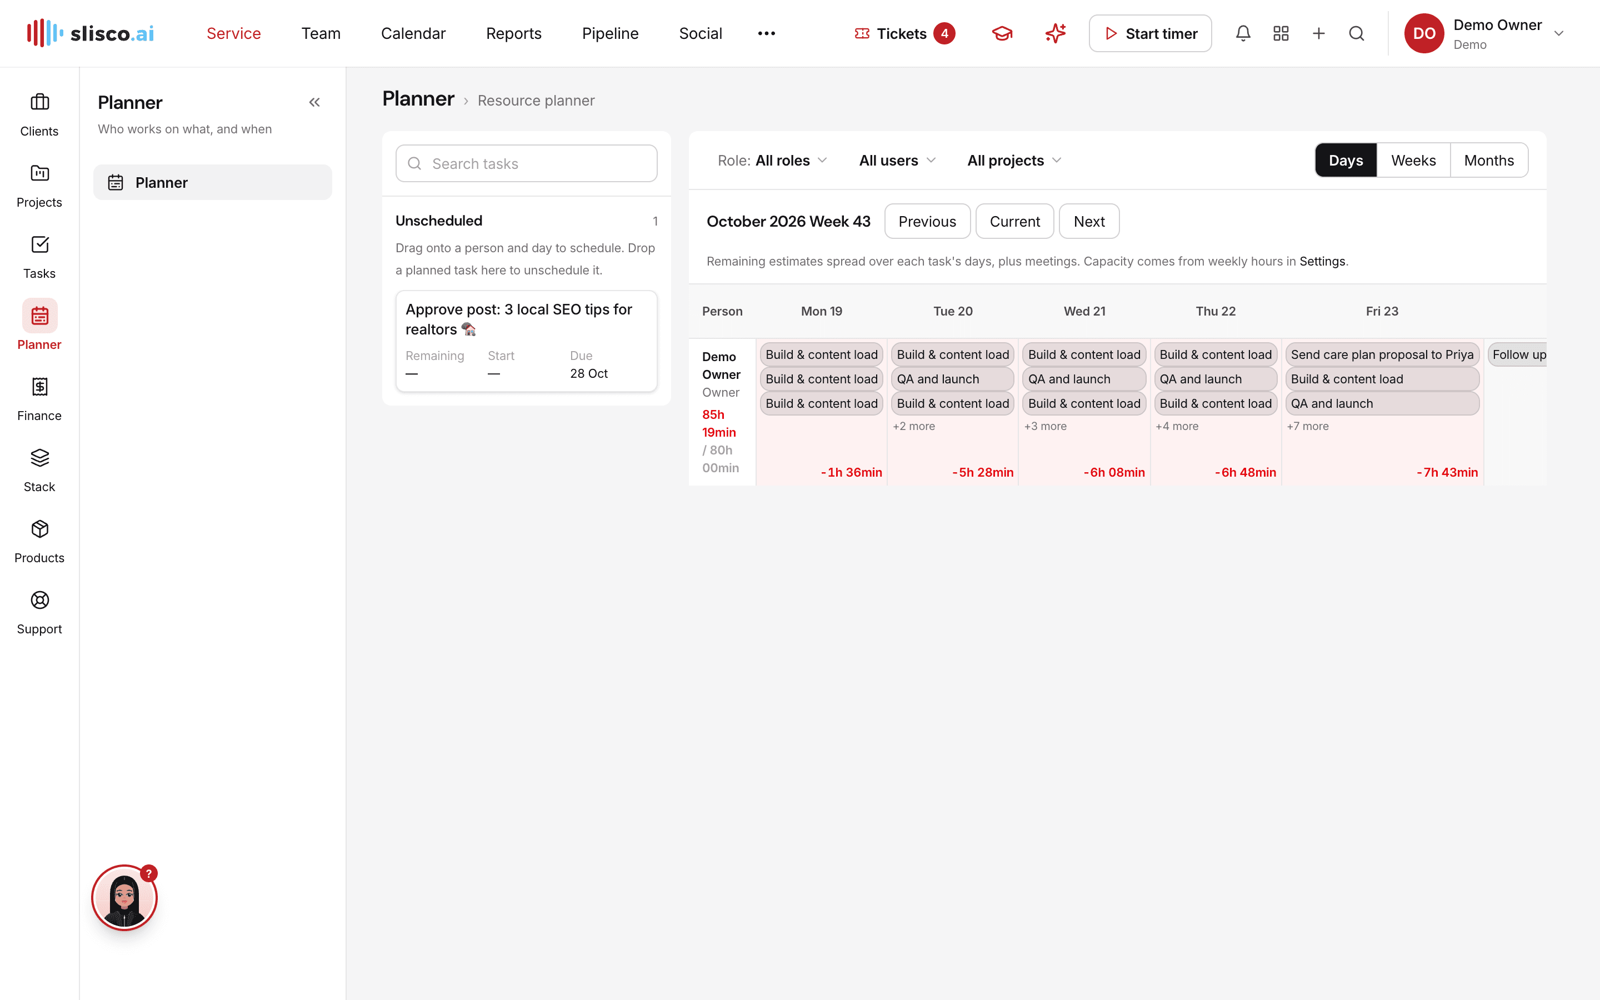This screenshot has height=1000, width=1600.
Task: Open the AI sparkle assistant icon
Action: coord(1055,33)
